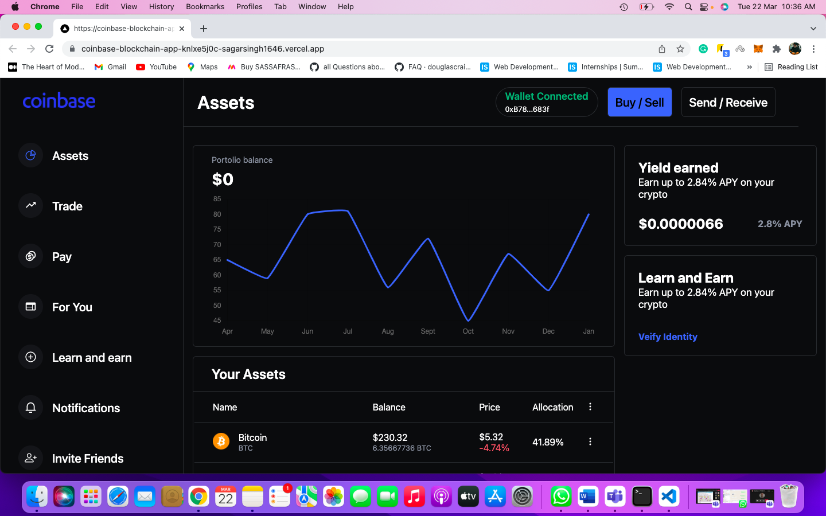Select the Pay sidebar icon
This screenshot has height=516, width=826.
coord(31,256)
